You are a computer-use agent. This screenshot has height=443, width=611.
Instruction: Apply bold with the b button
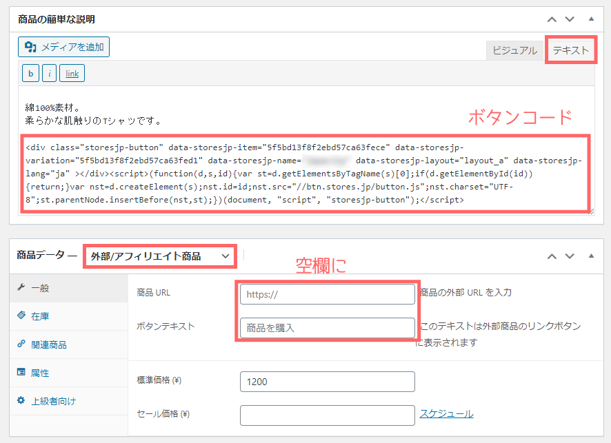click(x=31, y=73)
